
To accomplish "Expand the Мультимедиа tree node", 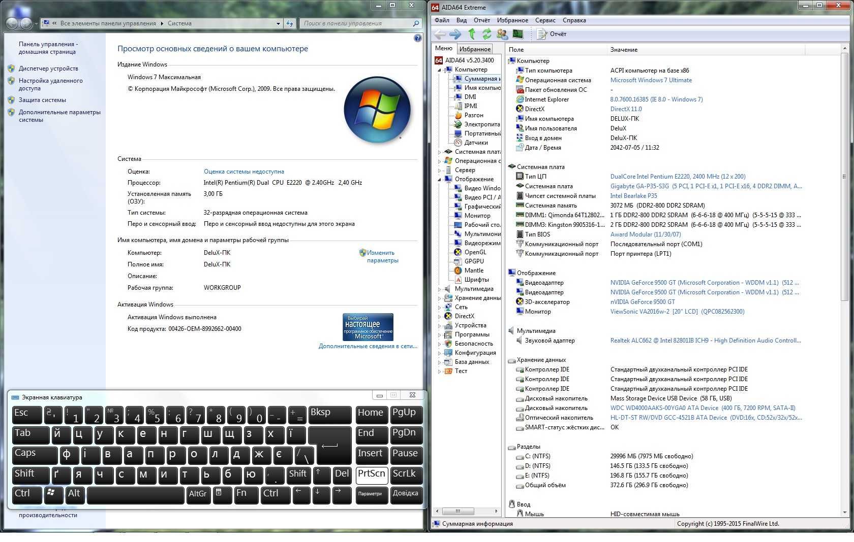I will tap(440, 289).
